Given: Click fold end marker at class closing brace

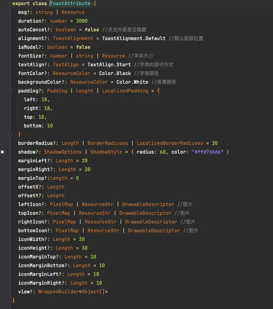Looking at the screenshot, I should coord(10,300).
